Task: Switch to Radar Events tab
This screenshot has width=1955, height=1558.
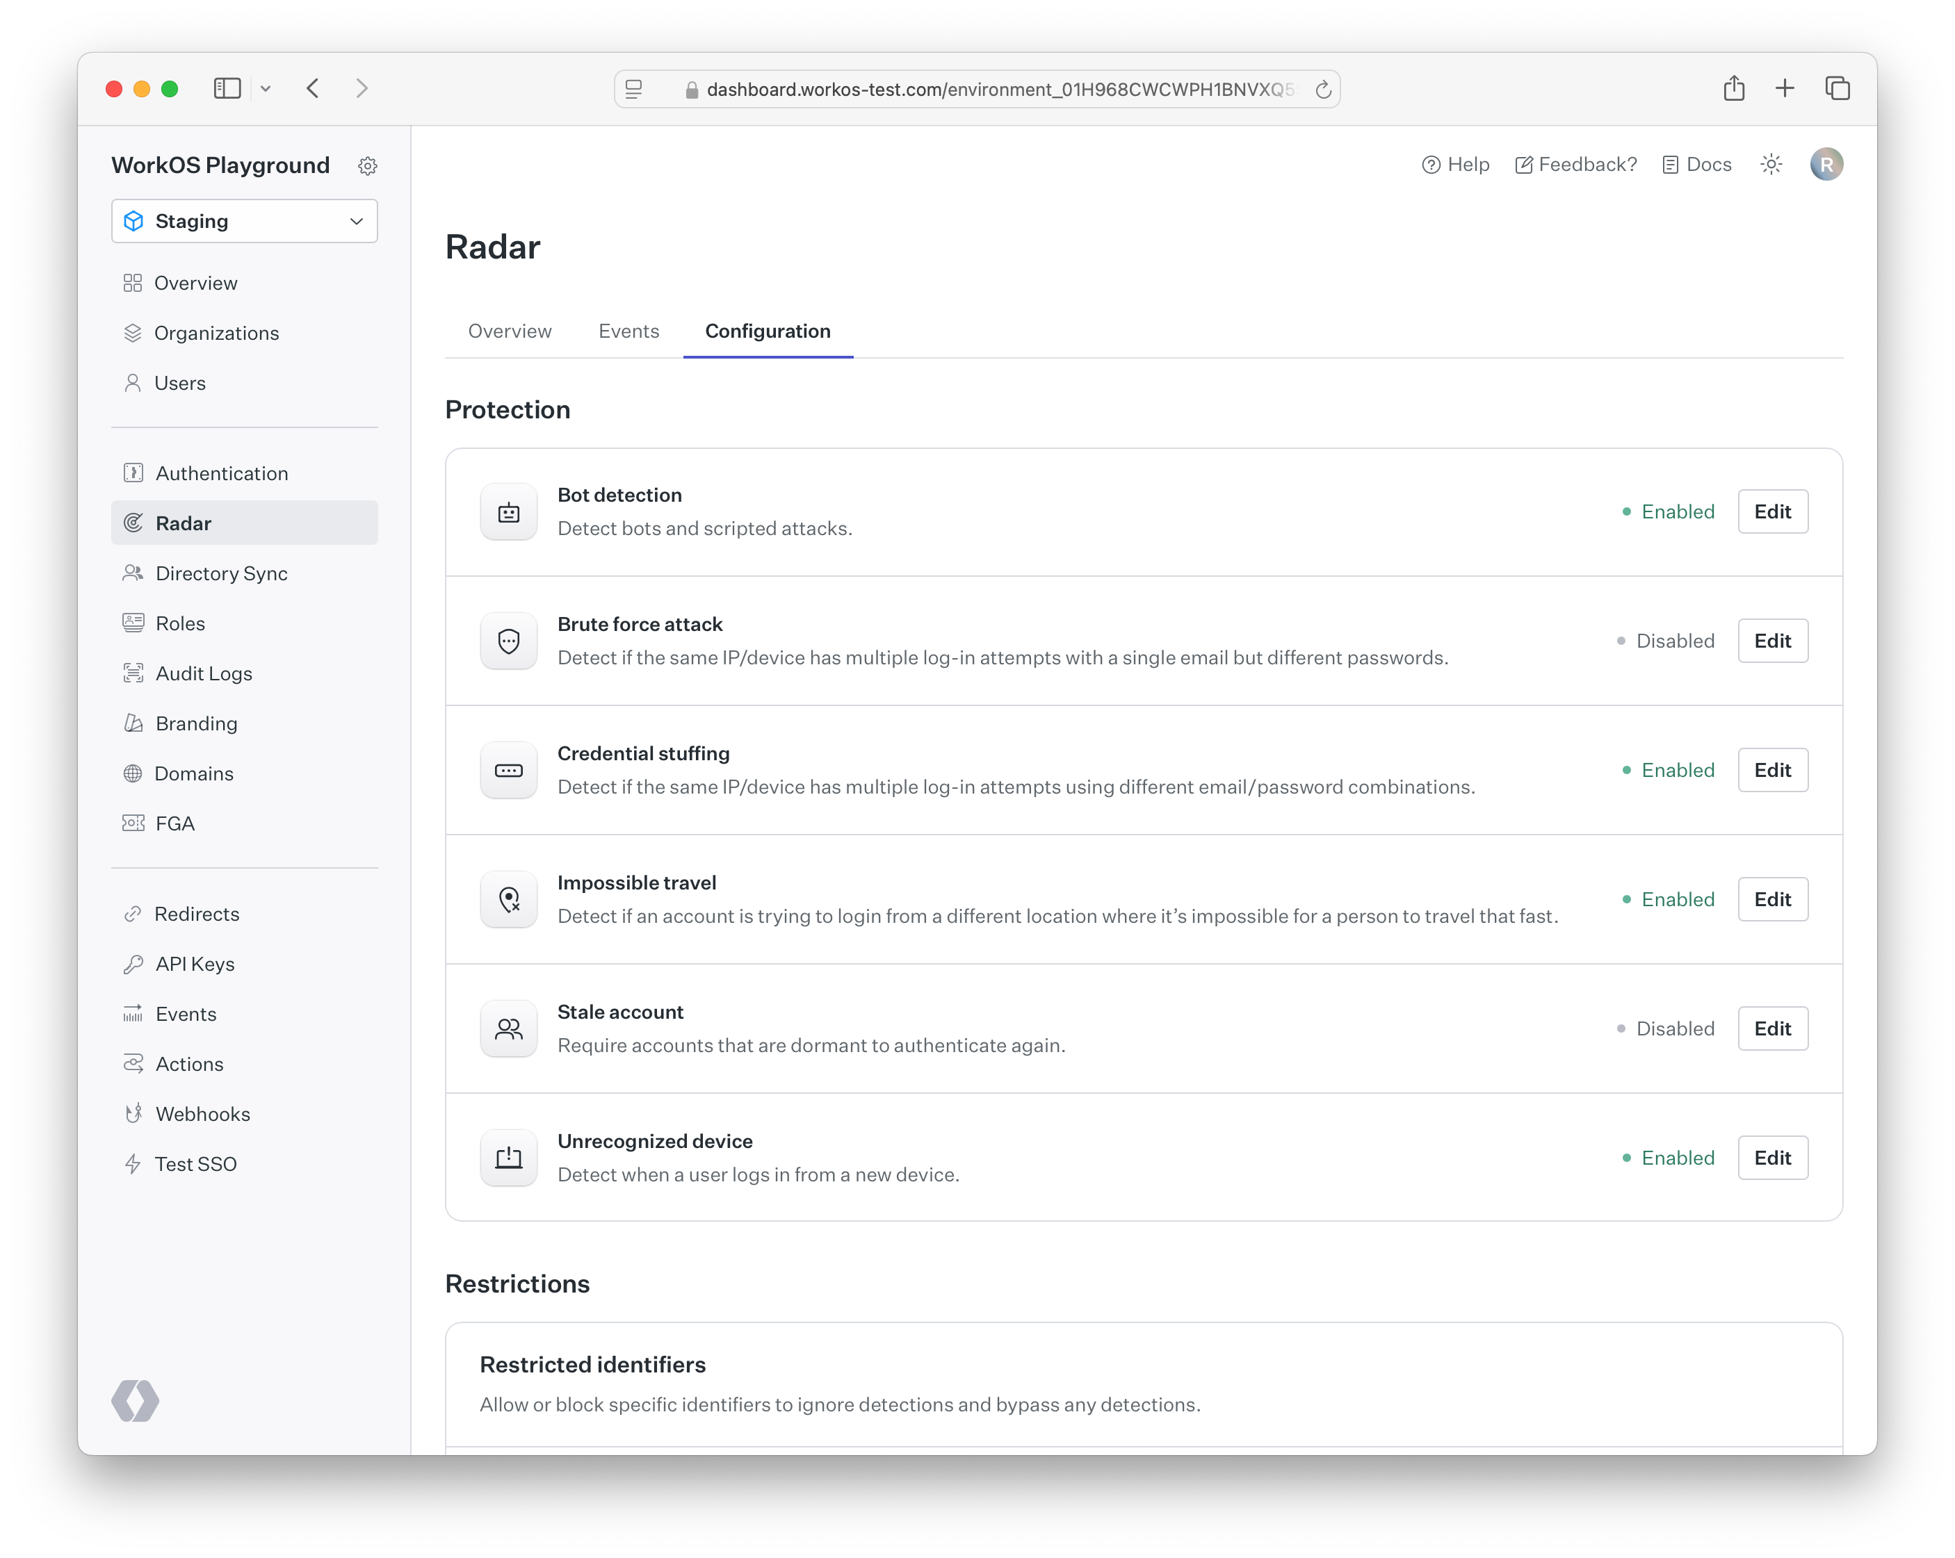Action: click(628, 331)
